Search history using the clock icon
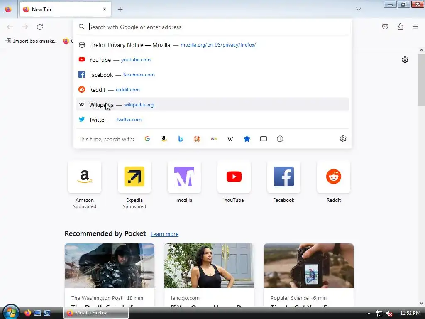425x319 pixels. (x=280, y=139)
